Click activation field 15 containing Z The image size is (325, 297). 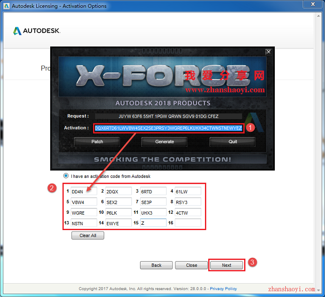point(153,223)
